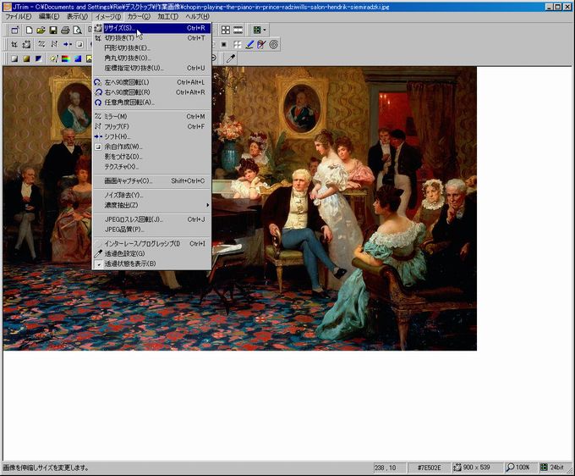This screenshot has height=476, width=575.
Task: Click the #7E502E color value in status bar
Action: (429, 468)
